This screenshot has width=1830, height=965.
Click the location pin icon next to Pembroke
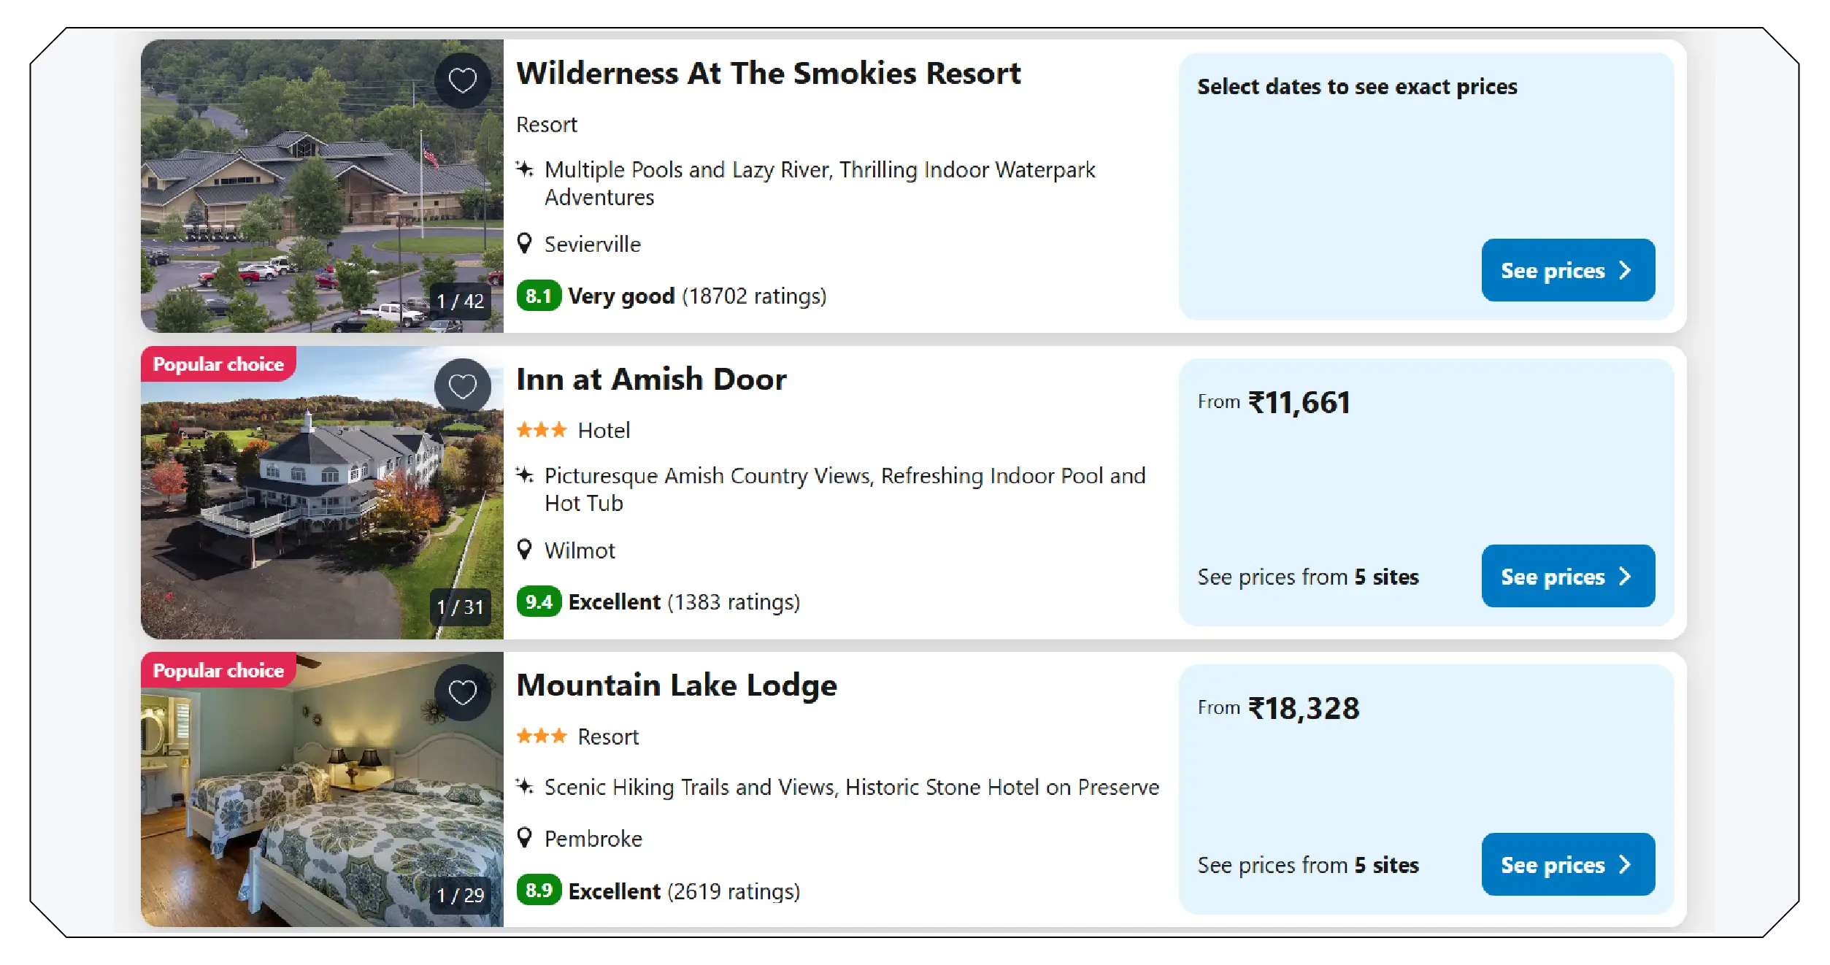[525, 838]
